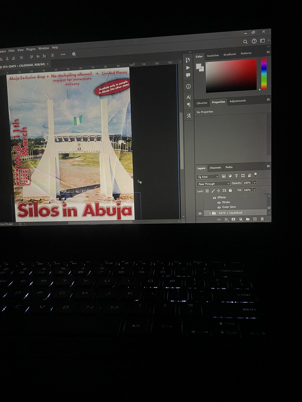302x402 pixels.
Task: Create a new layer plus icon
Action: (255, 219)
